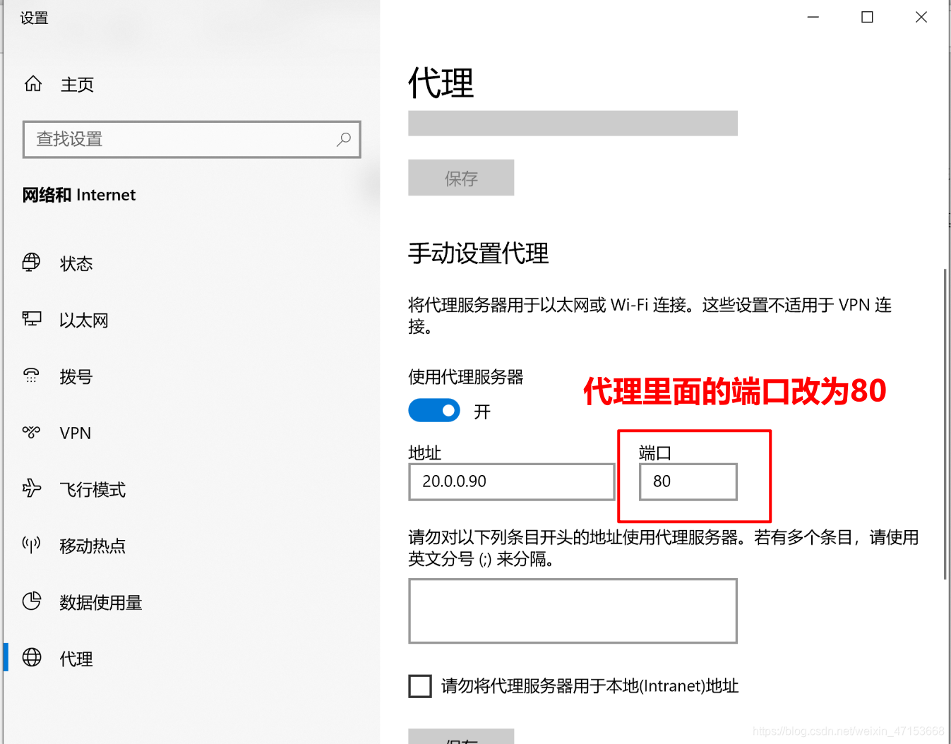951x744 pixels.
Task: Click the 地址 field showing 20.0.0.90
Action: click(x=511, y=481)
